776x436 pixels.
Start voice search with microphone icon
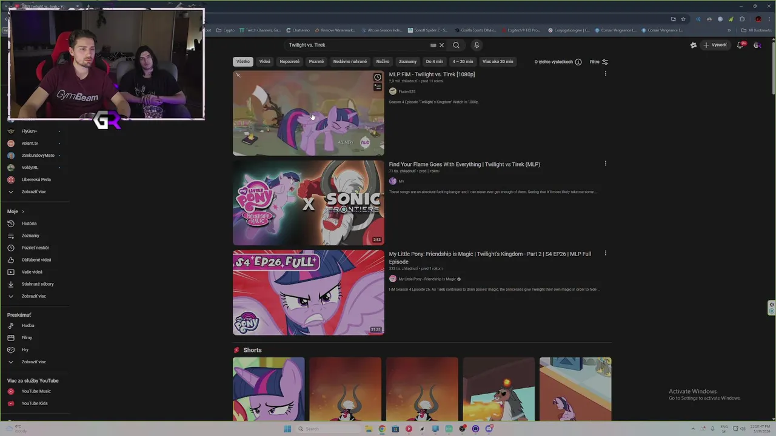[x=477, y=45]
